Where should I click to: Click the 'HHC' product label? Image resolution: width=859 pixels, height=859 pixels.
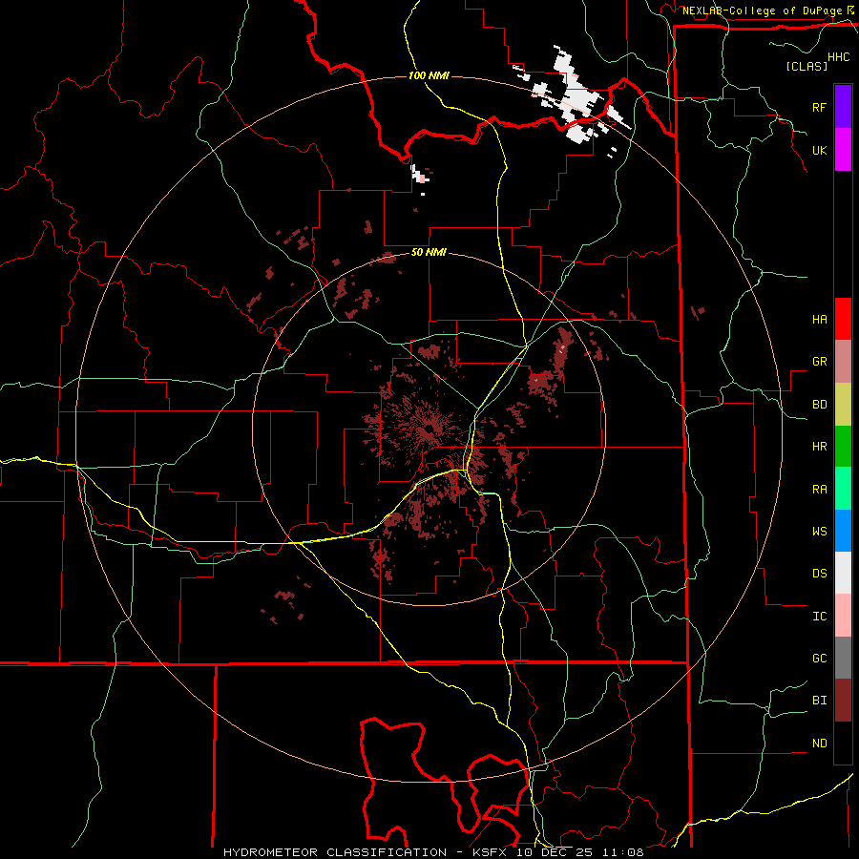[x=838, y=57]
